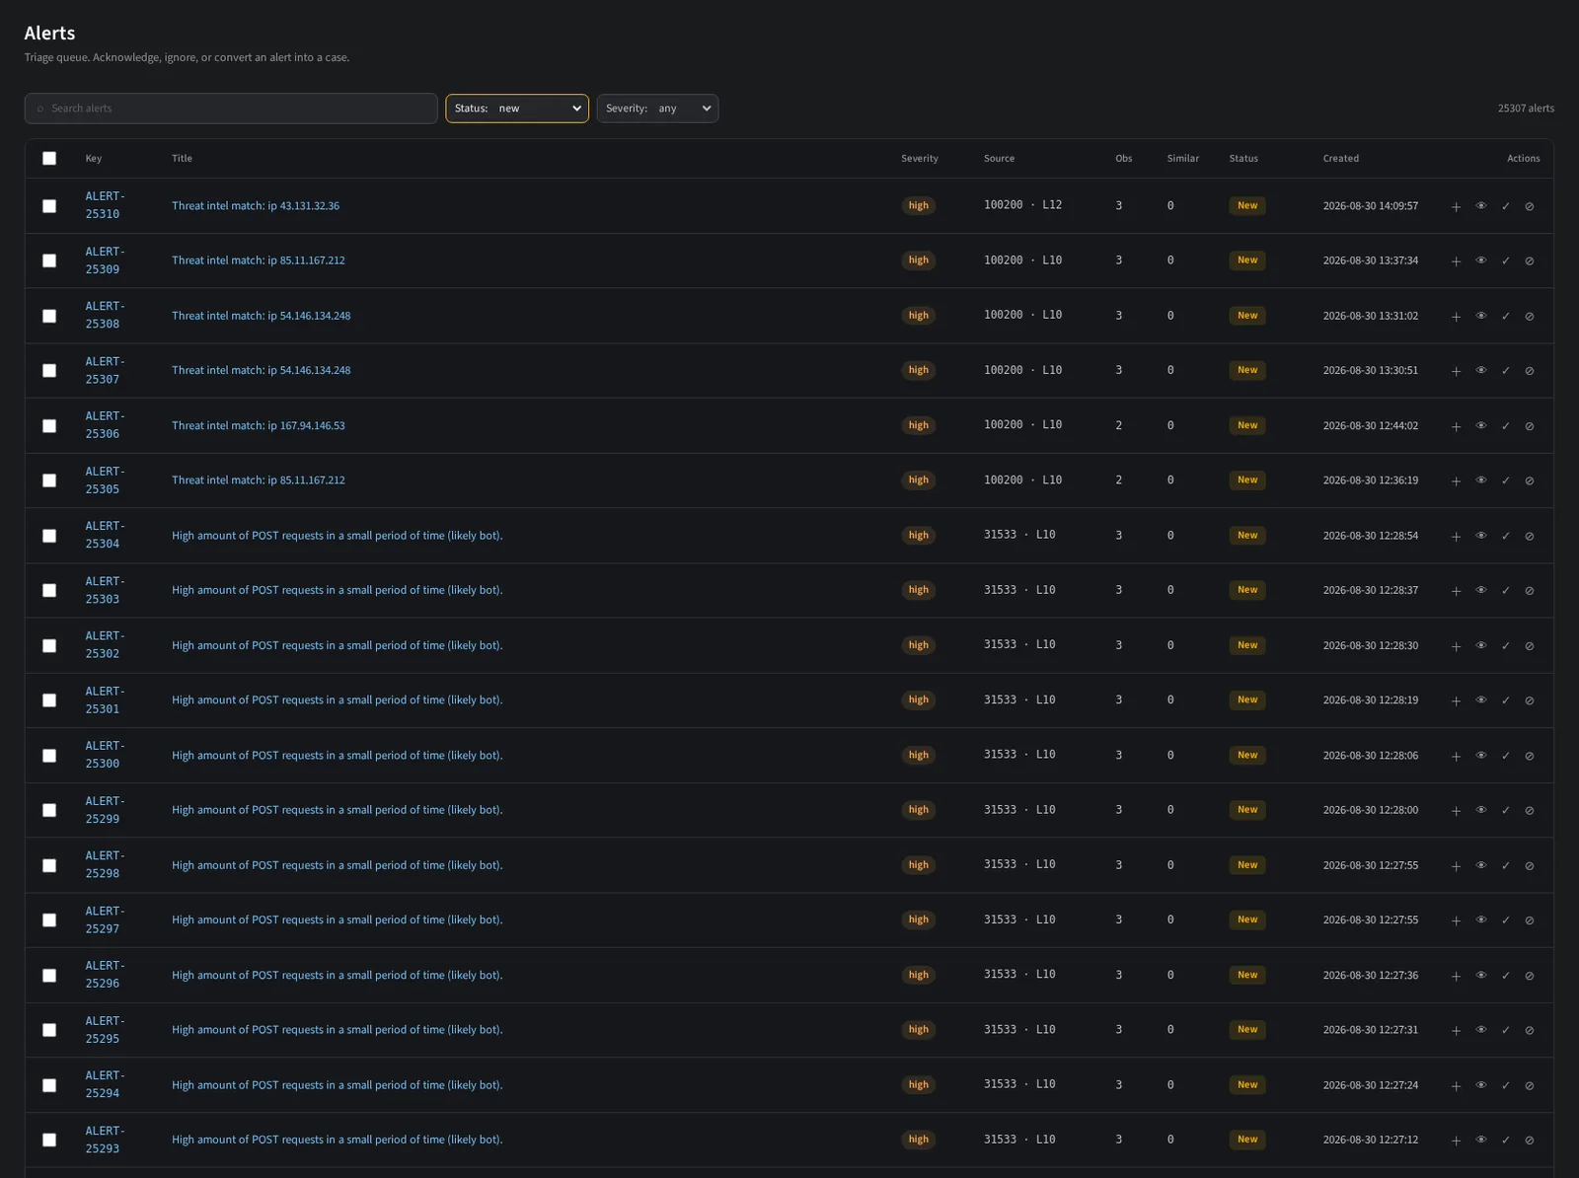
Task: Toggle the select-all checkbox in header
Action: 49,158
